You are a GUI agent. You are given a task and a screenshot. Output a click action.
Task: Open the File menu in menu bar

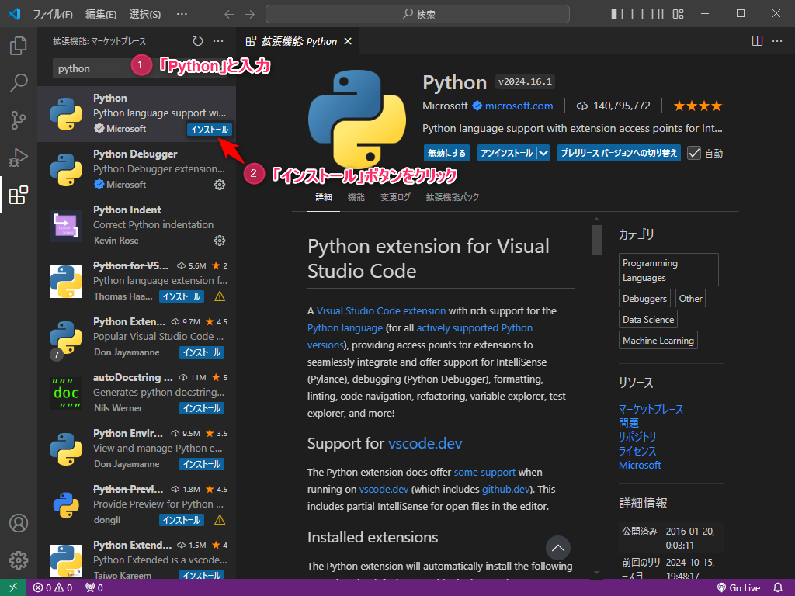pyautogui.click(x=53, y=14)
